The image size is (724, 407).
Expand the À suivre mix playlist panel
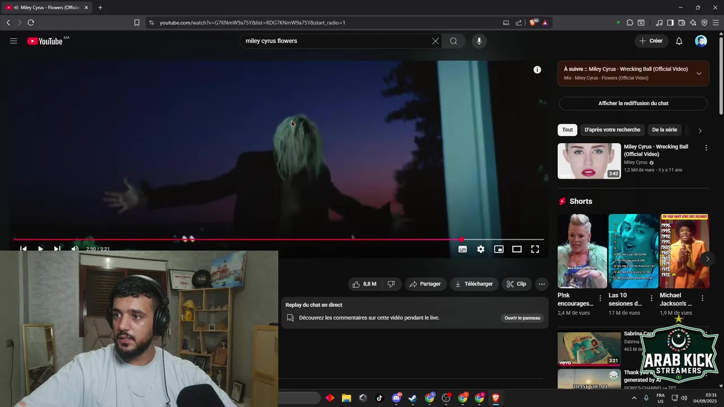click(699, 73)
